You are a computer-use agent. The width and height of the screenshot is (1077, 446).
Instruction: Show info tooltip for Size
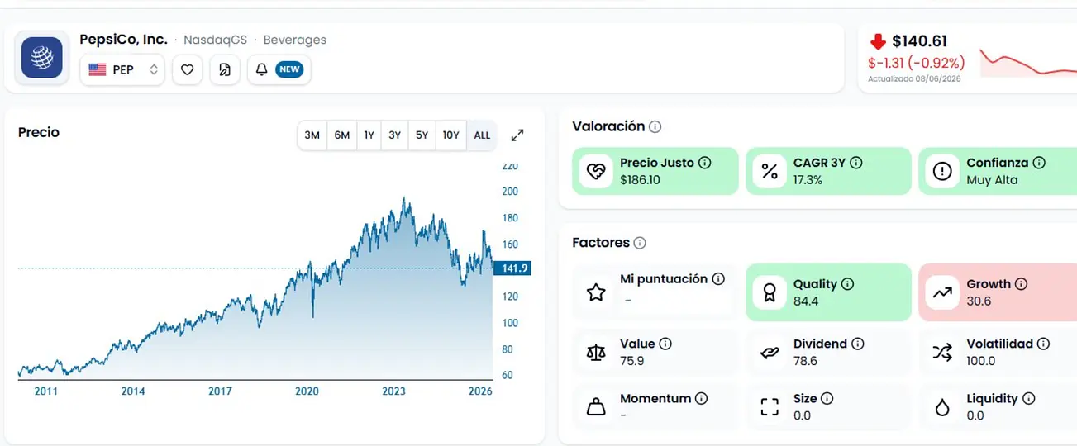pos(827,398)
